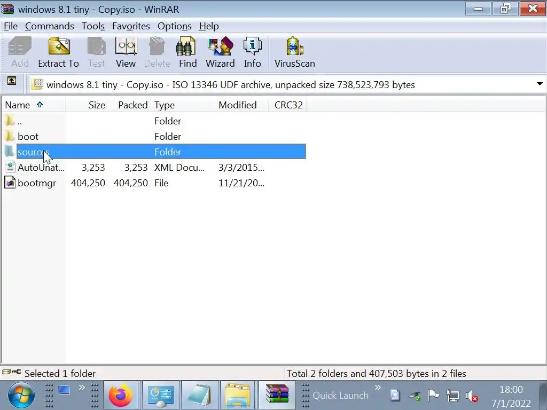Click the 11/21/20... modified date cell
Viewport: 547px width, 410px height.
241,183
